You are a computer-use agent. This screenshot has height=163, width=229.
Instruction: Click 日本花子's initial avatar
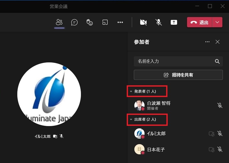tap(139, 150)
